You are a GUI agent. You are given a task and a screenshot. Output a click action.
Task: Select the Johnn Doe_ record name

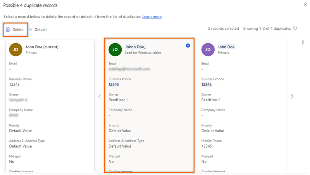[135, 47]
